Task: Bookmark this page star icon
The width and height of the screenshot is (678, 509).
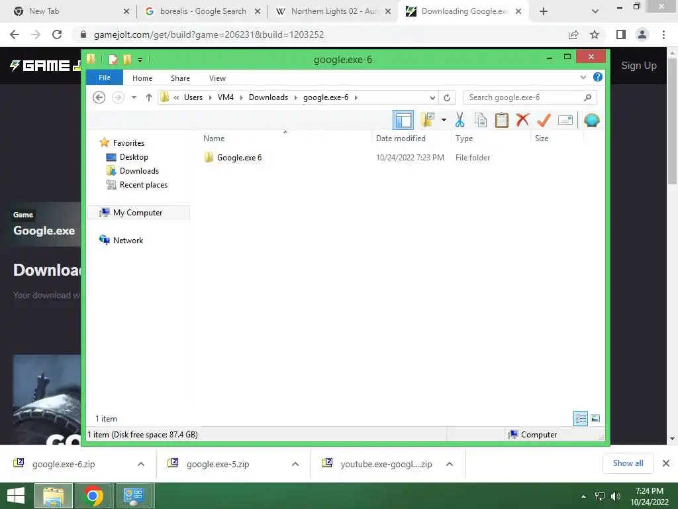Action: 595,34
